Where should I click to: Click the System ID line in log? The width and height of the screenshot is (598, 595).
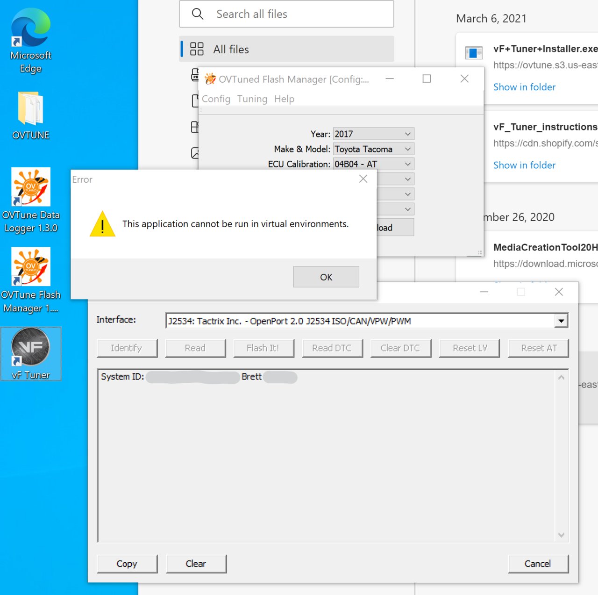point(199,377)
